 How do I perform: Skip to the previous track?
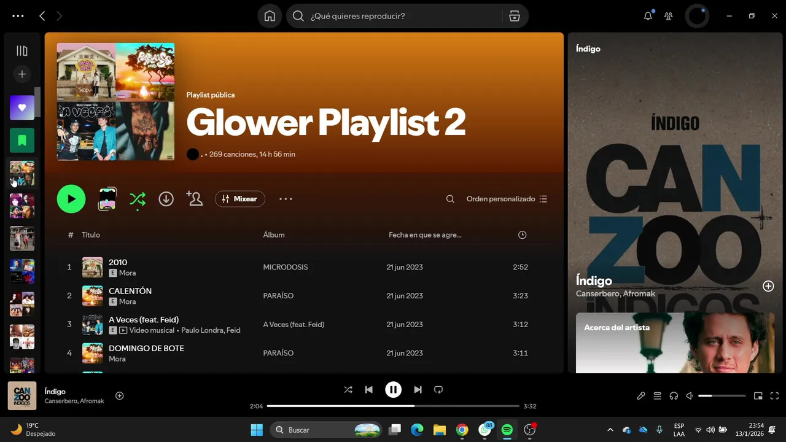tap(368, 390)
